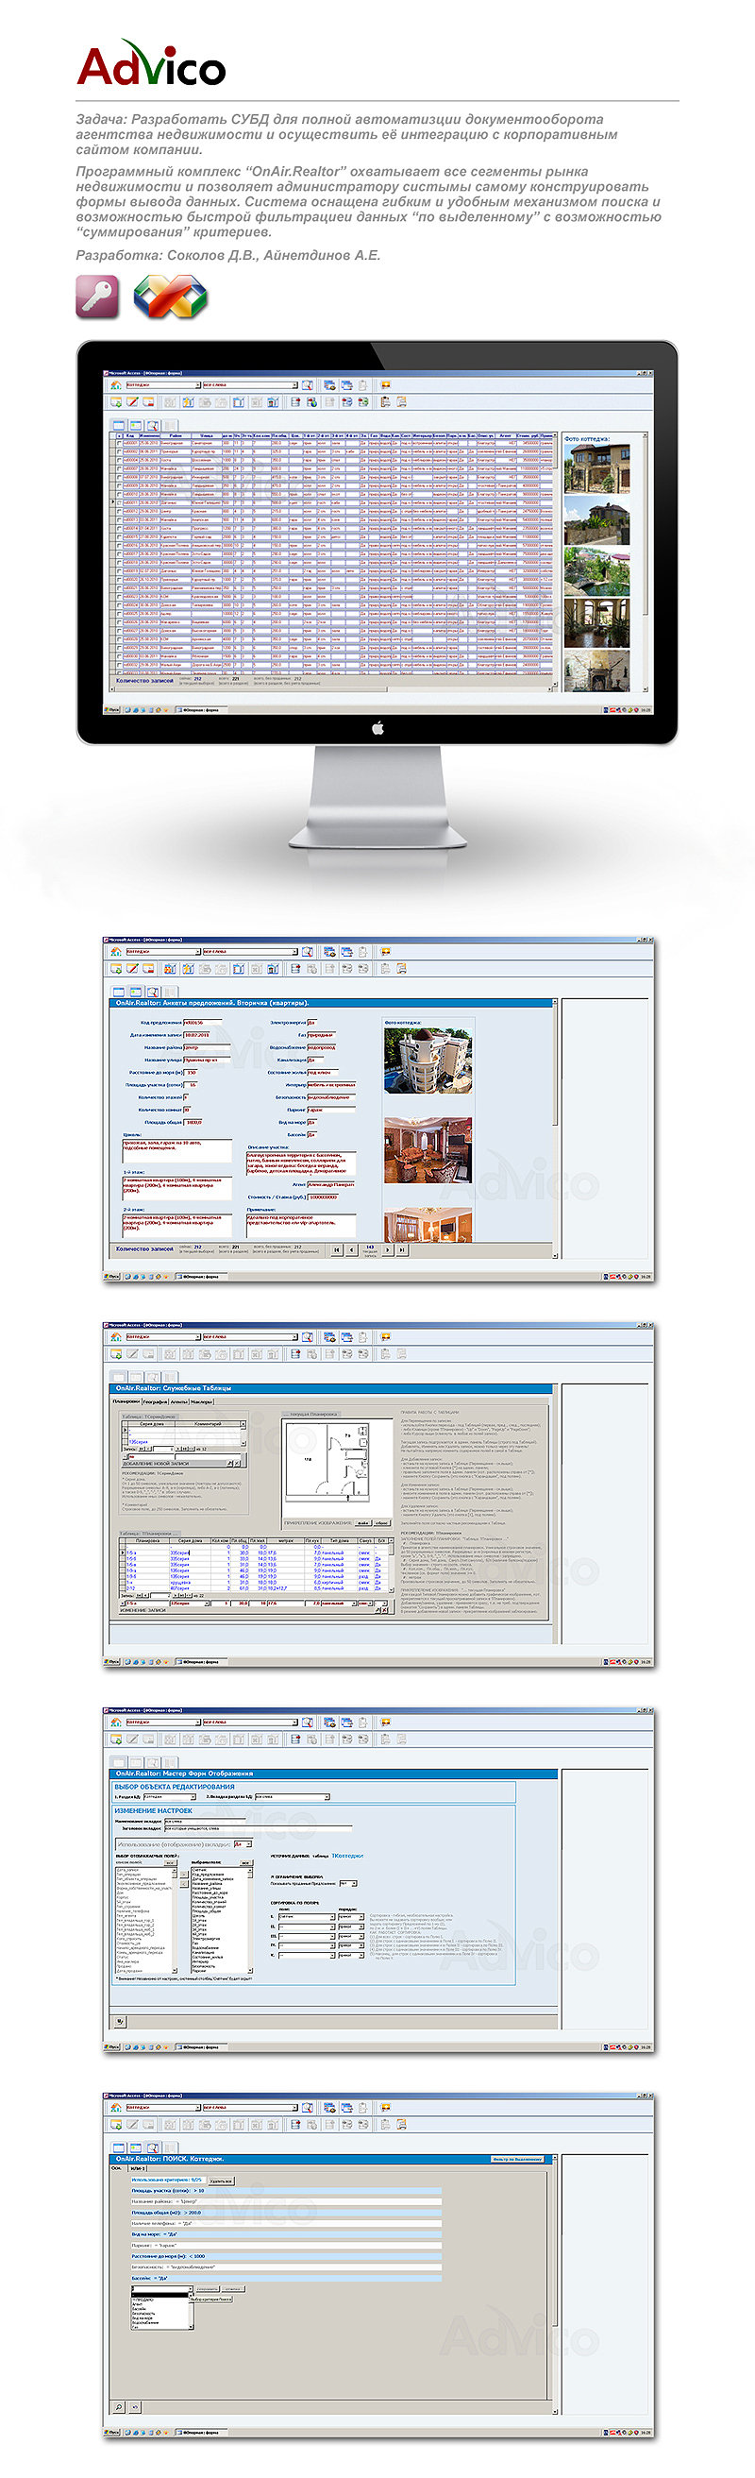Click the undo arrow icon at bottom of ПОИСК. Коттеджи
This screenshot has height=2478, width=755.
[x=135, y=2407]
